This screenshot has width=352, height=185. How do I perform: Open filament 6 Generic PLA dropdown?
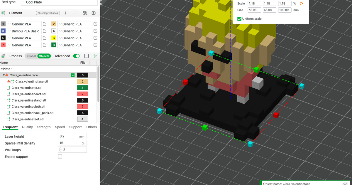pyautogui.click(x=75, y=38)
